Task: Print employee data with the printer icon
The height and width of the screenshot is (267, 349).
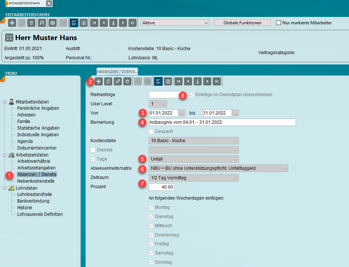Action: click(53, 23)
